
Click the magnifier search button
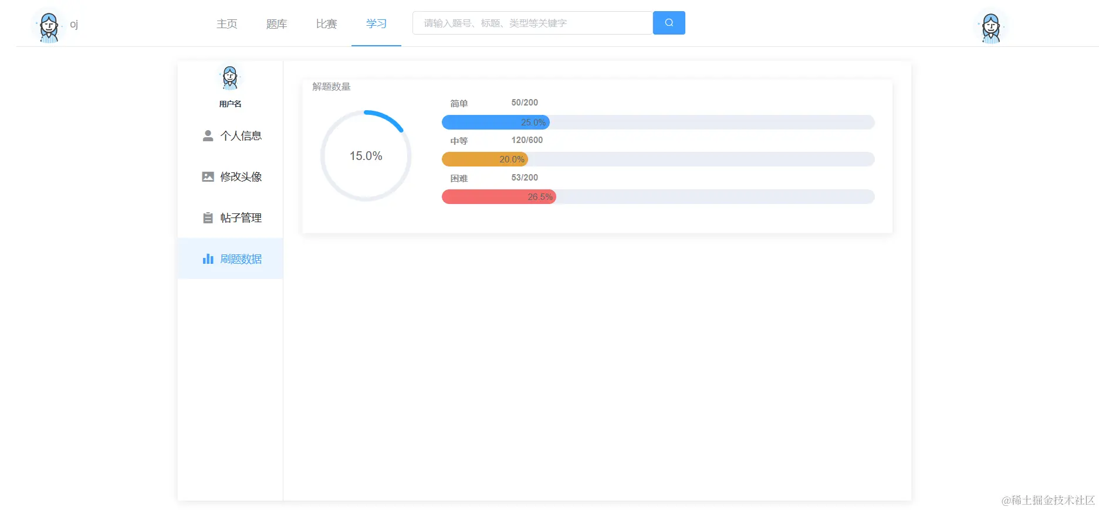669,23
